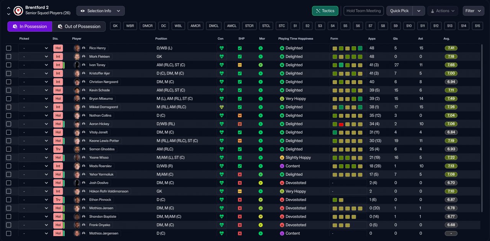Screen dimensions: 490x241
Task: Click the Quick Pick button
Action: point(399,11)
